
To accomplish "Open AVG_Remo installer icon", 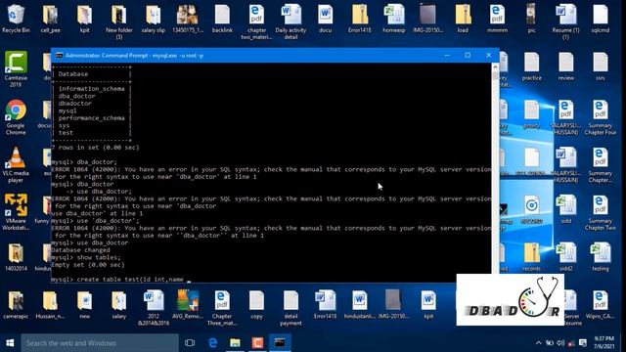I will coord(188,305).
